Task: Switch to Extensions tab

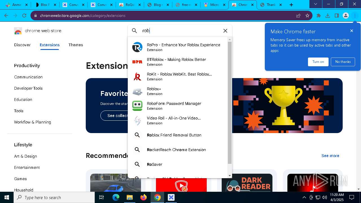Action: pyautogui.click(x=50, y=45)
